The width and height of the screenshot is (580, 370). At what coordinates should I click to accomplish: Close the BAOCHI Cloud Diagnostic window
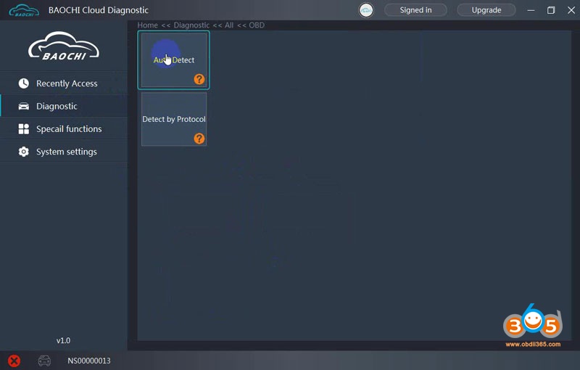(x=571, y=10)
